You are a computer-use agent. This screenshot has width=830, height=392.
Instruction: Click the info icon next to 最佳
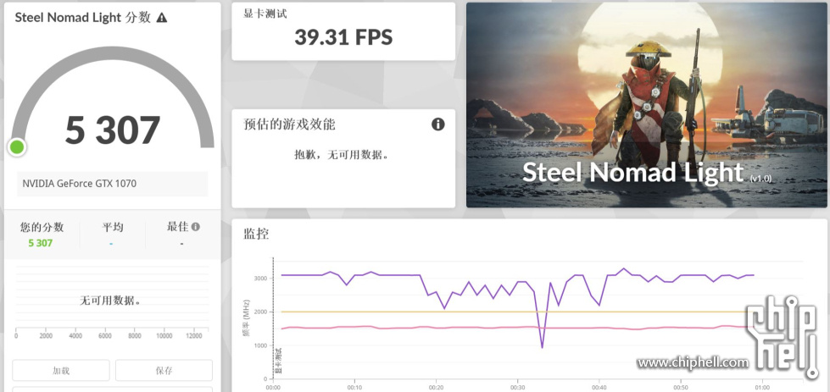pyautogui.click(x=196, y=227)
